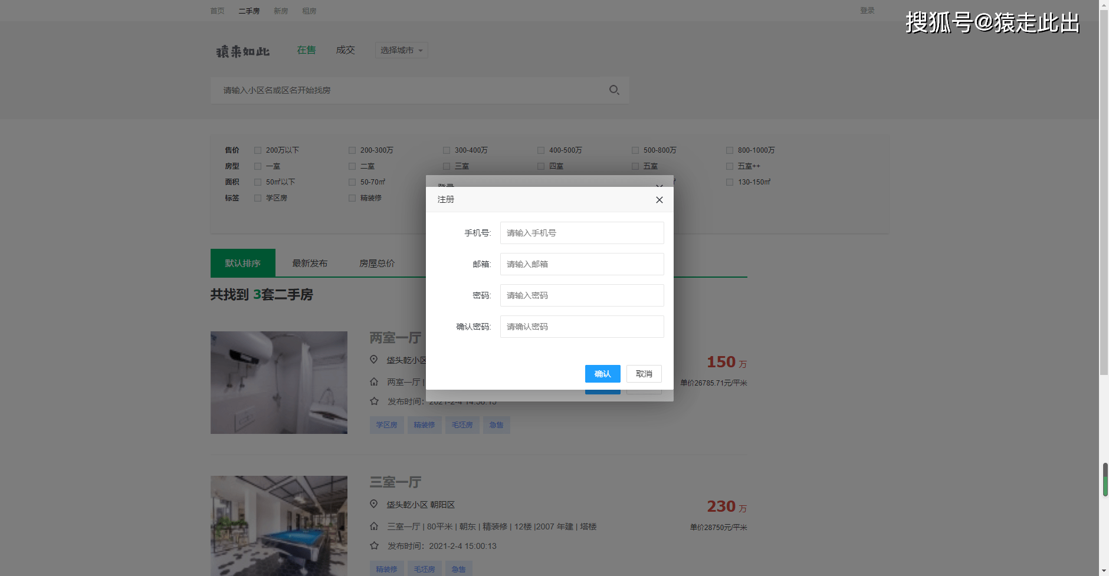Check the 800-1000万 price filter
The height and width of the screenshot is (576, 1109).
(x=730, y=150)
